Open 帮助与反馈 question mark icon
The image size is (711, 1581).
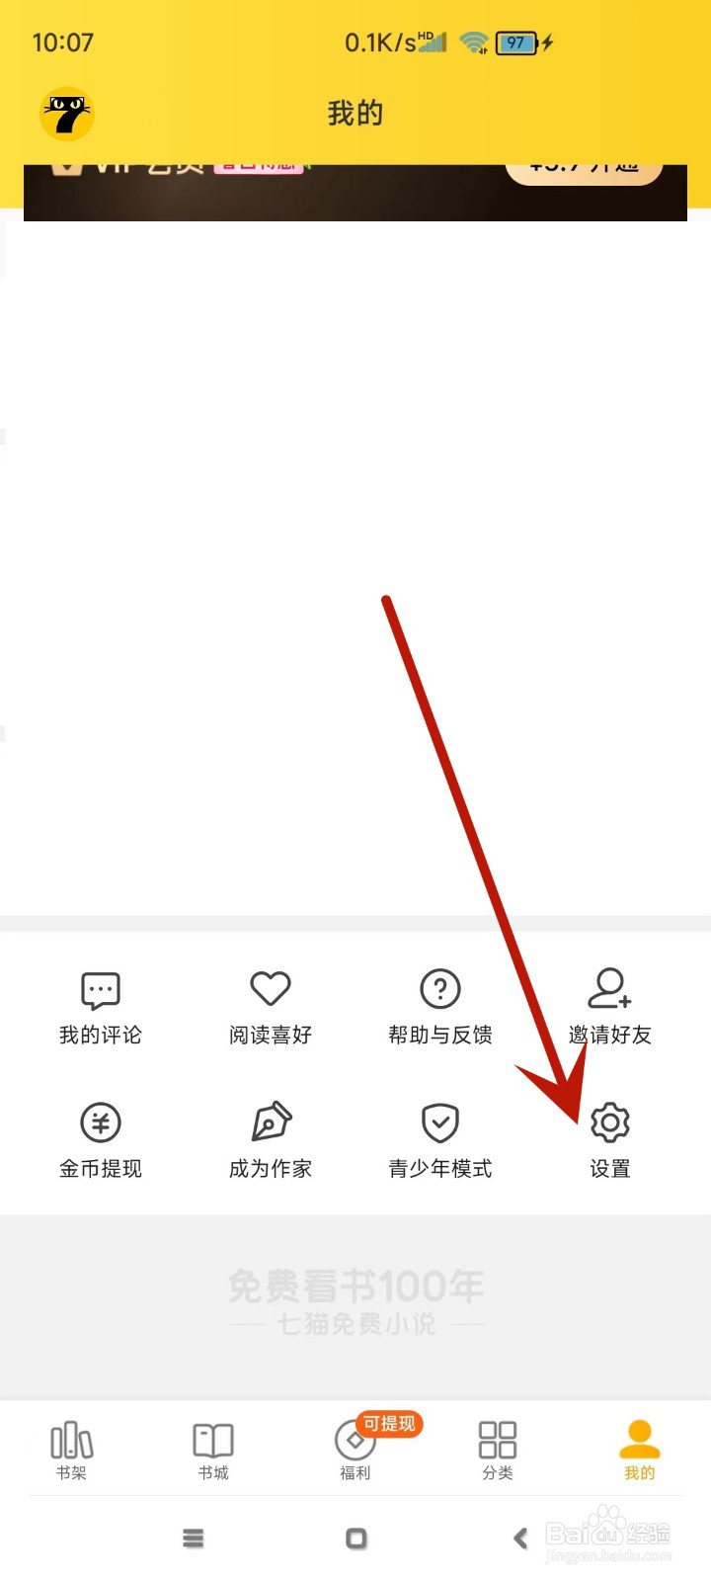440,988
